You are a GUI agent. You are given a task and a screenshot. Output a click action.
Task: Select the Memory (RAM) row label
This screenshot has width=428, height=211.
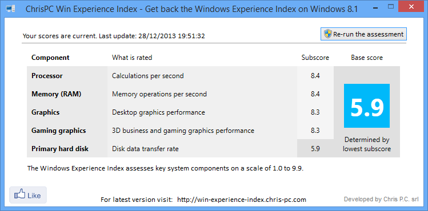click(x=57, y=94)
